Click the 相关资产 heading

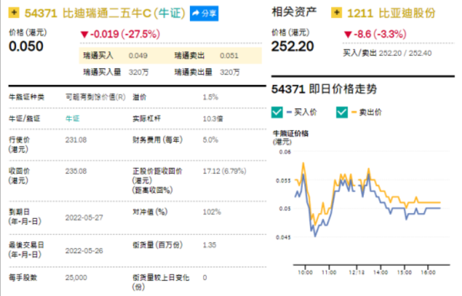tap(294, 12)
